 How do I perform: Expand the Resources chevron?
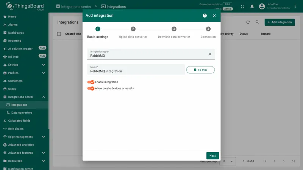[x=44, y=161]
